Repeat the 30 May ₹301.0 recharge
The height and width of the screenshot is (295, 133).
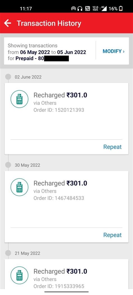click(113, 235)
